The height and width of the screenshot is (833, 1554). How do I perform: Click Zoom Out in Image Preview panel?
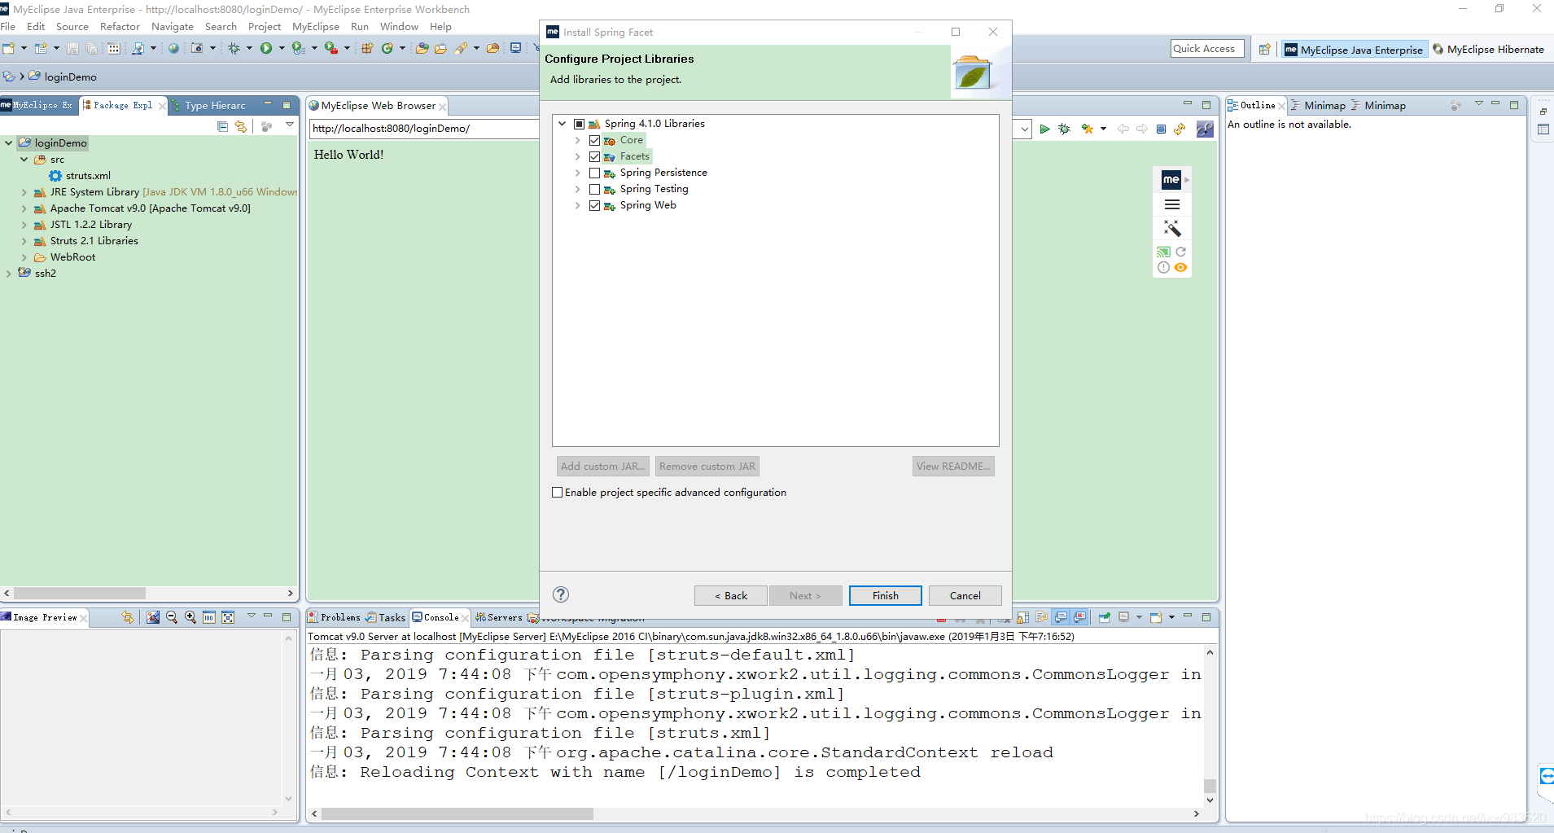tap(172, 617)
